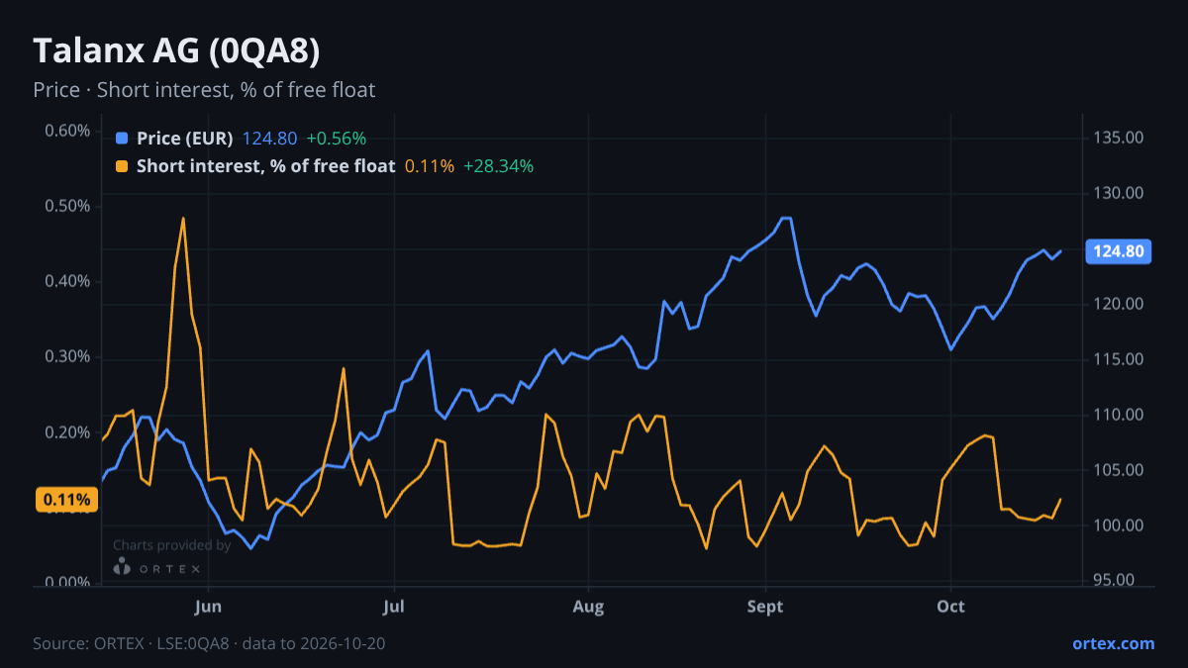The image size is (1188, 668).
Task: Click the 135.00 right axis label
Action: [1120, 138]
